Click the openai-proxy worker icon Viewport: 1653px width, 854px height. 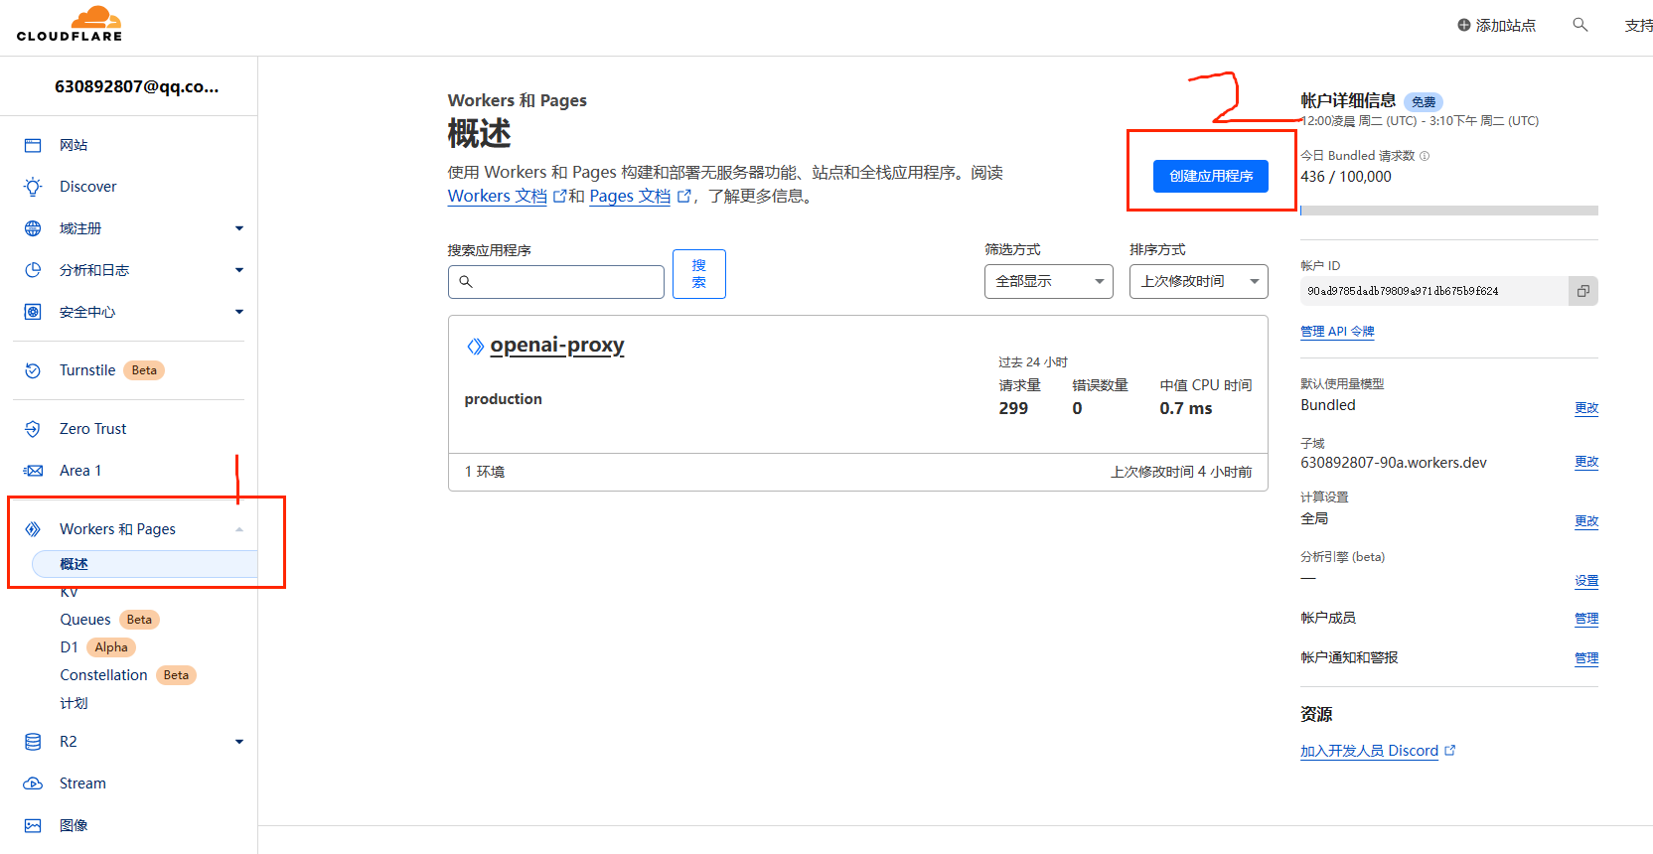(x=476, y=346)
